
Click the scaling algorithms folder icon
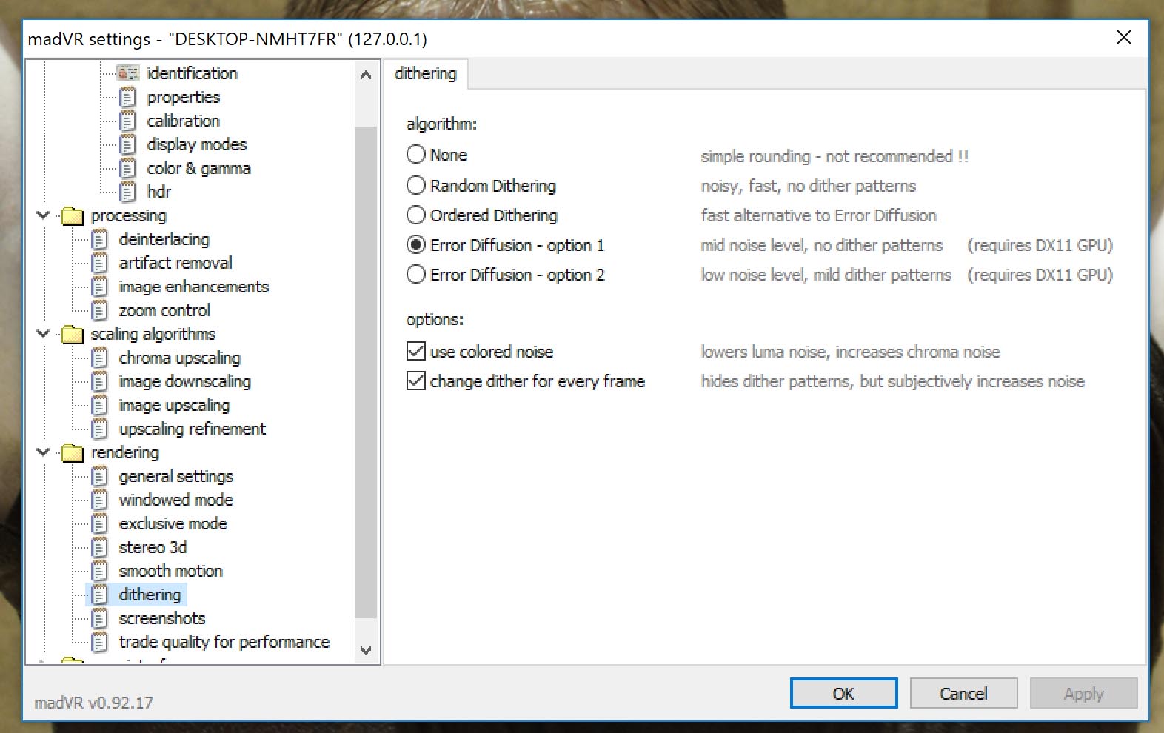point(73,334)
